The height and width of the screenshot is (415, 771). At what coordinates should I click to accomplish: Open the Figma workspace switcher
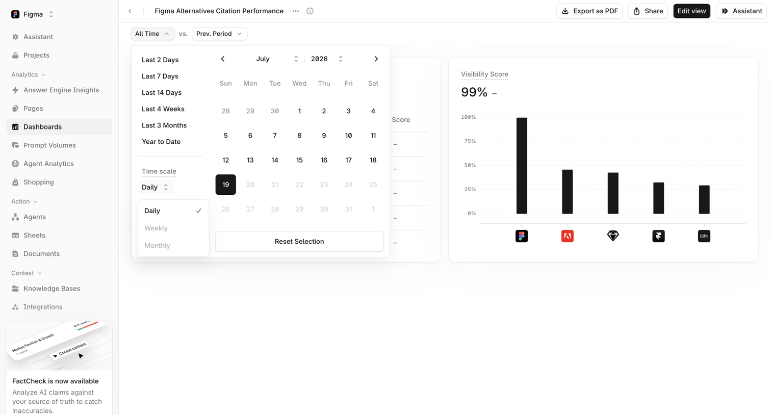pyautogui.click(x=33, y=14)
